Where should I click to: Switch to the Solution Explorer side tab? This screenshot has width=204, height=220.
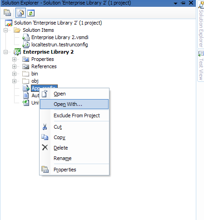201,24
